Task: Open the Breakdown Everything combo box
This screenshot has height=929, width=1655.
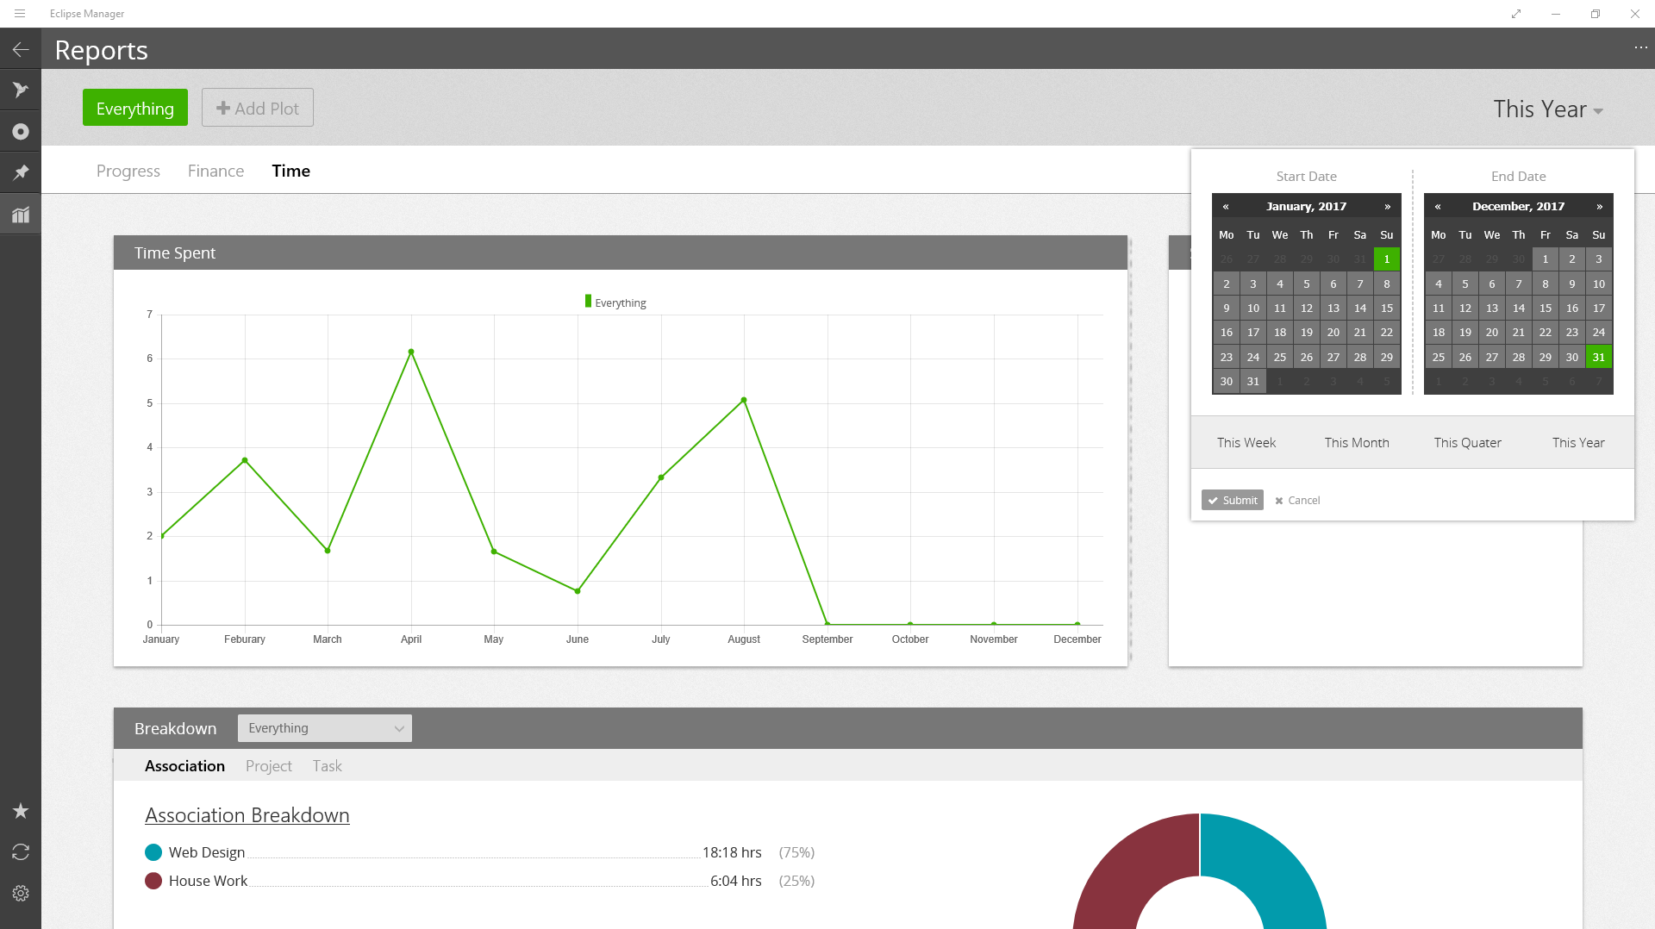Action: pyautogui.click(x=325, y=728)
